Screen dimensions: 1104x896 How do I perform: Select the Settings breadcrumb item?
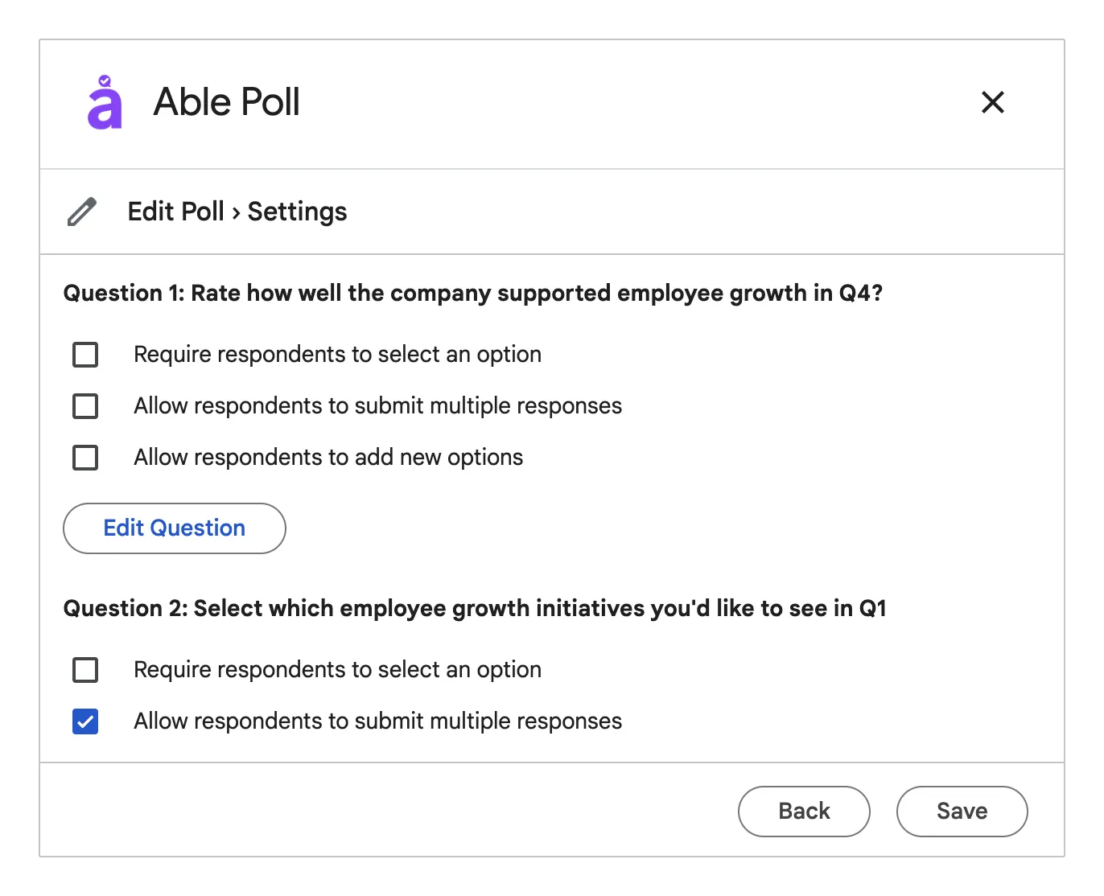pyautogui.click(x=296, y=211)
